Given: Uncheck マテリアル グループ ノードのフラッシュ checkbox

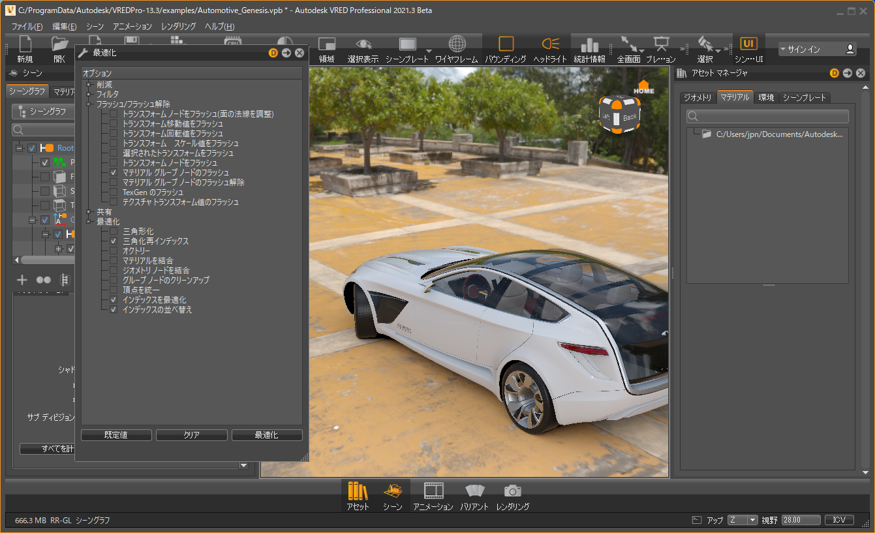Looking at the screenshot, I should tap(114, 173).
